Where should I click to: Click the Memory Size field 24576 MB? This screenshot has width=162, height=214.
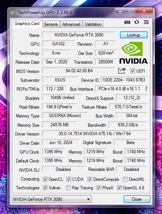pyautogui.click(x=59, y=125)
